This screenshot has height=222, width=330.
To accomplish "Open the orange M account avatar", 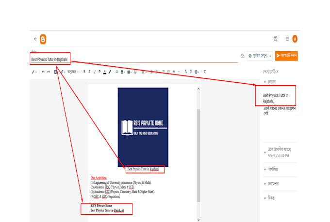I will click(295, 39).
